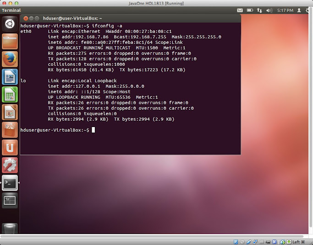
Task: Open the Trash in the launcher
Action: (x=10, y=228)
